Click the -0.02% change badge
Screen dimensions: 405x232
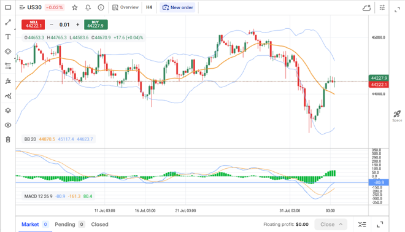coord(55,7)
